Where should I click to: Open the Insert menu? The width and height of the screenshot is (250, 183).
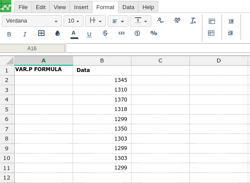(81, 7)
